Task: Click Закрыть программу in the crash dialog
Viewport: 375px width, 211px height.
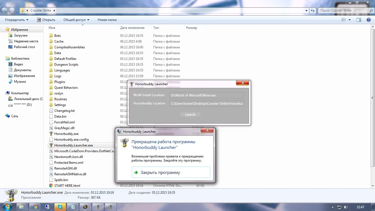Action: click(x=171, y=173)
